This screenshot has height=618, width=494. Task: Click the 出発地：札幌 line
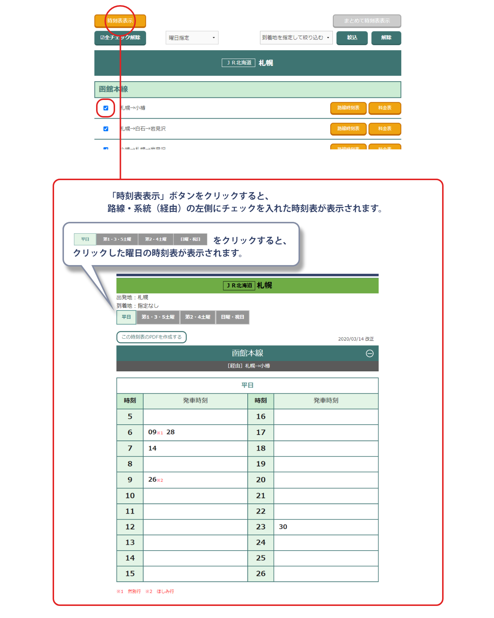(x=132, y=297)
